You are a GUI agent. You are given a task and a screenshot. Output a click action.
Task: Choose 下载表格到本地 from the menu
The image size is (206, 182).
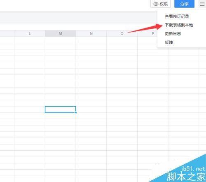179,25
